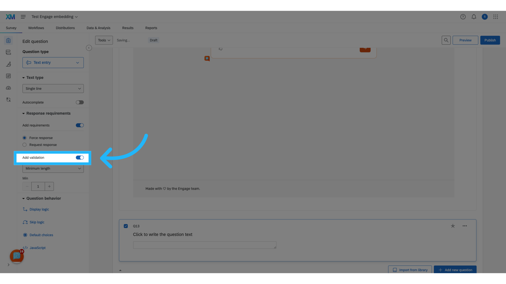Click the Q13 text entry answer box

coord(205,245)
